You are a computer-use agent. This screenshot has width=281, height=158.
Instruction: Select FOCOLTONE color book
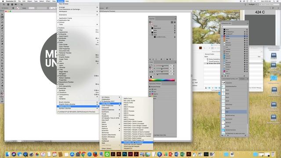coord(137,103)
